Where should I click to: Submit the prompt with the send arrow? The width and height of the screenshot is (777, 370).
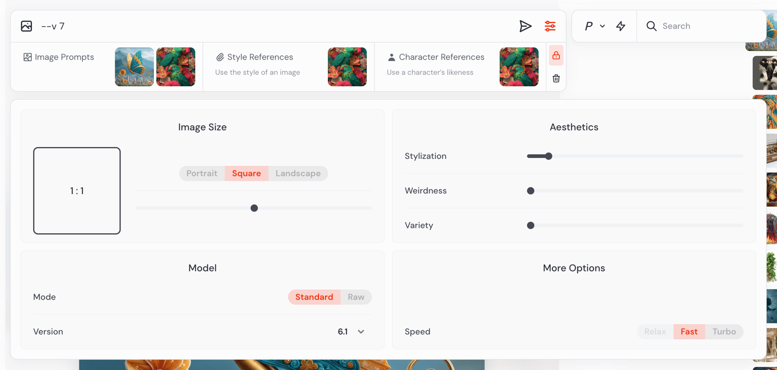pyautogui.click(x=525, y=26)
